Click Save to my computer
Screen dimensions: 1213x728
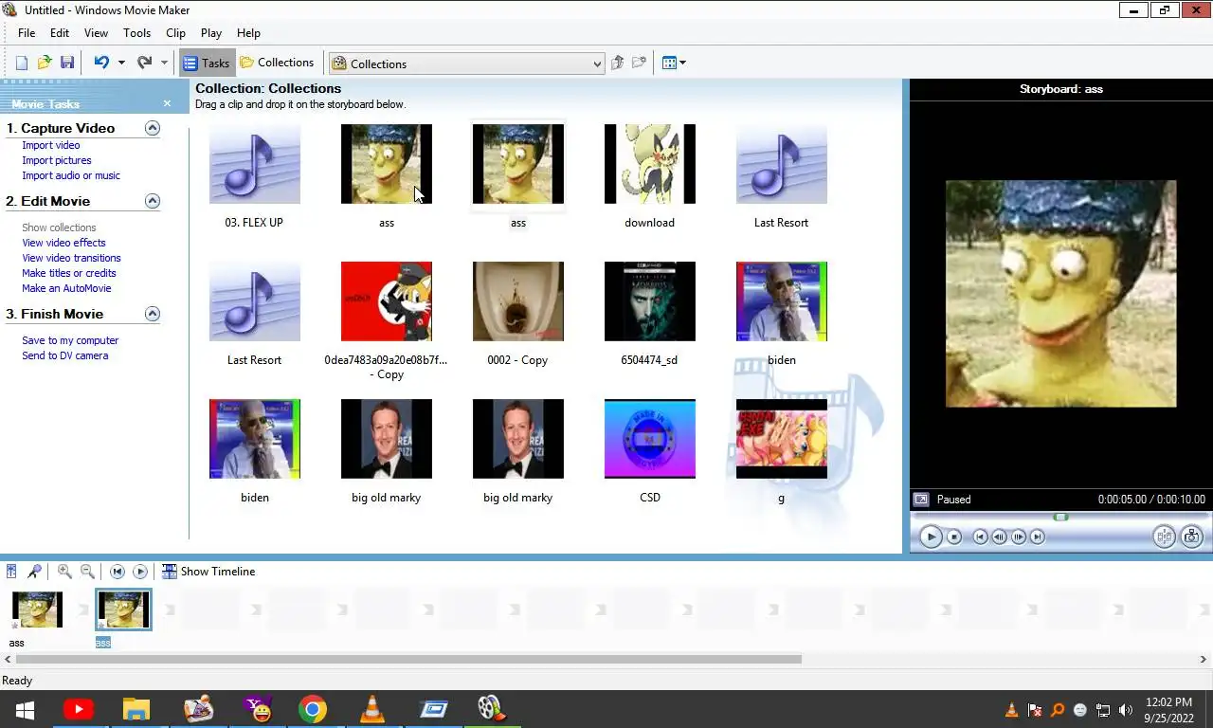70,340
